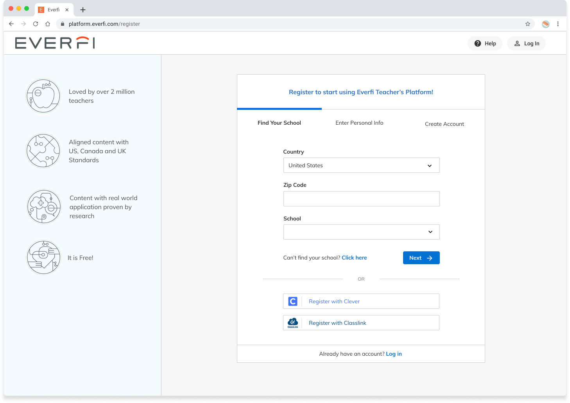Click the address bar URL
This screenshot has width=570, height=403.
104,24
